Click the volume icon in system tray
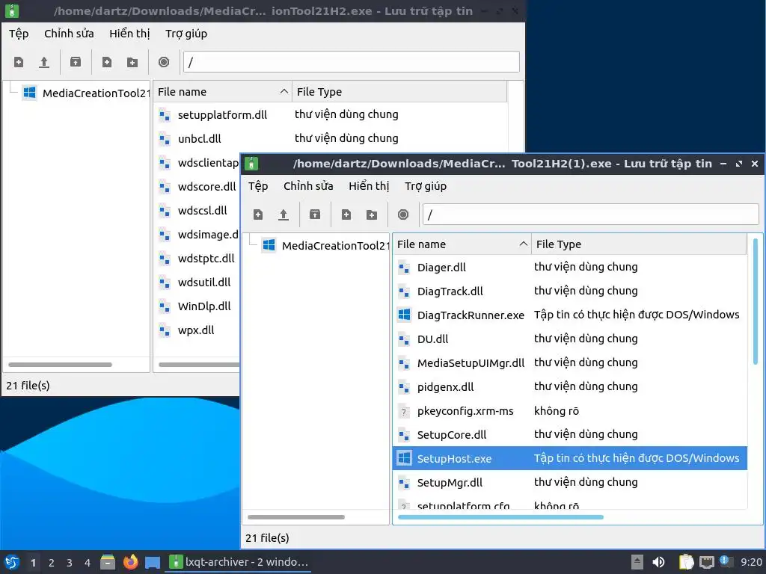 coord(658,562)
